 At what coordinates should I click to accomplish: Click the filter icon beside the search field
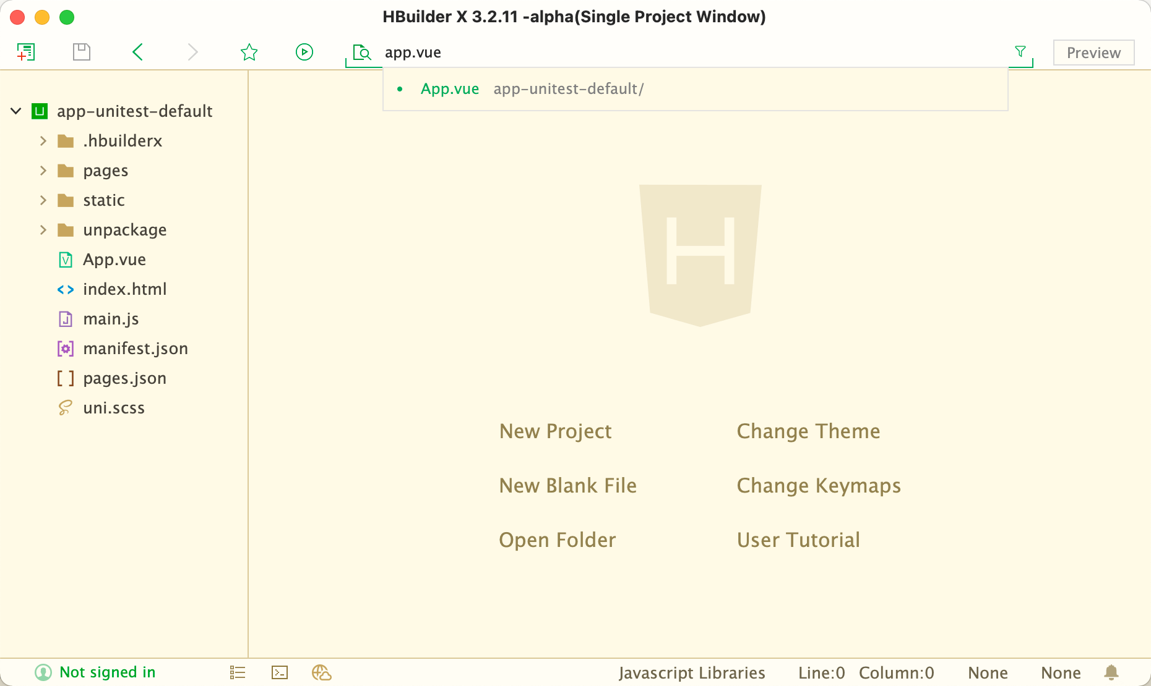click(1020, 52)
